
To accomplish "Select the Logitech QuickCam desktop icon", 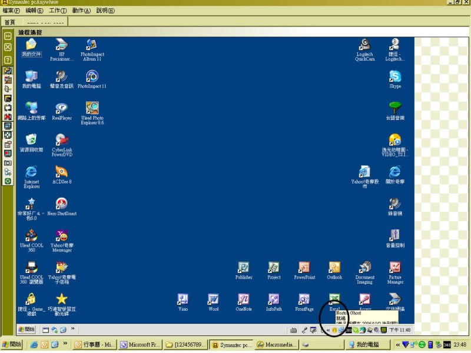I will (364, 50).
